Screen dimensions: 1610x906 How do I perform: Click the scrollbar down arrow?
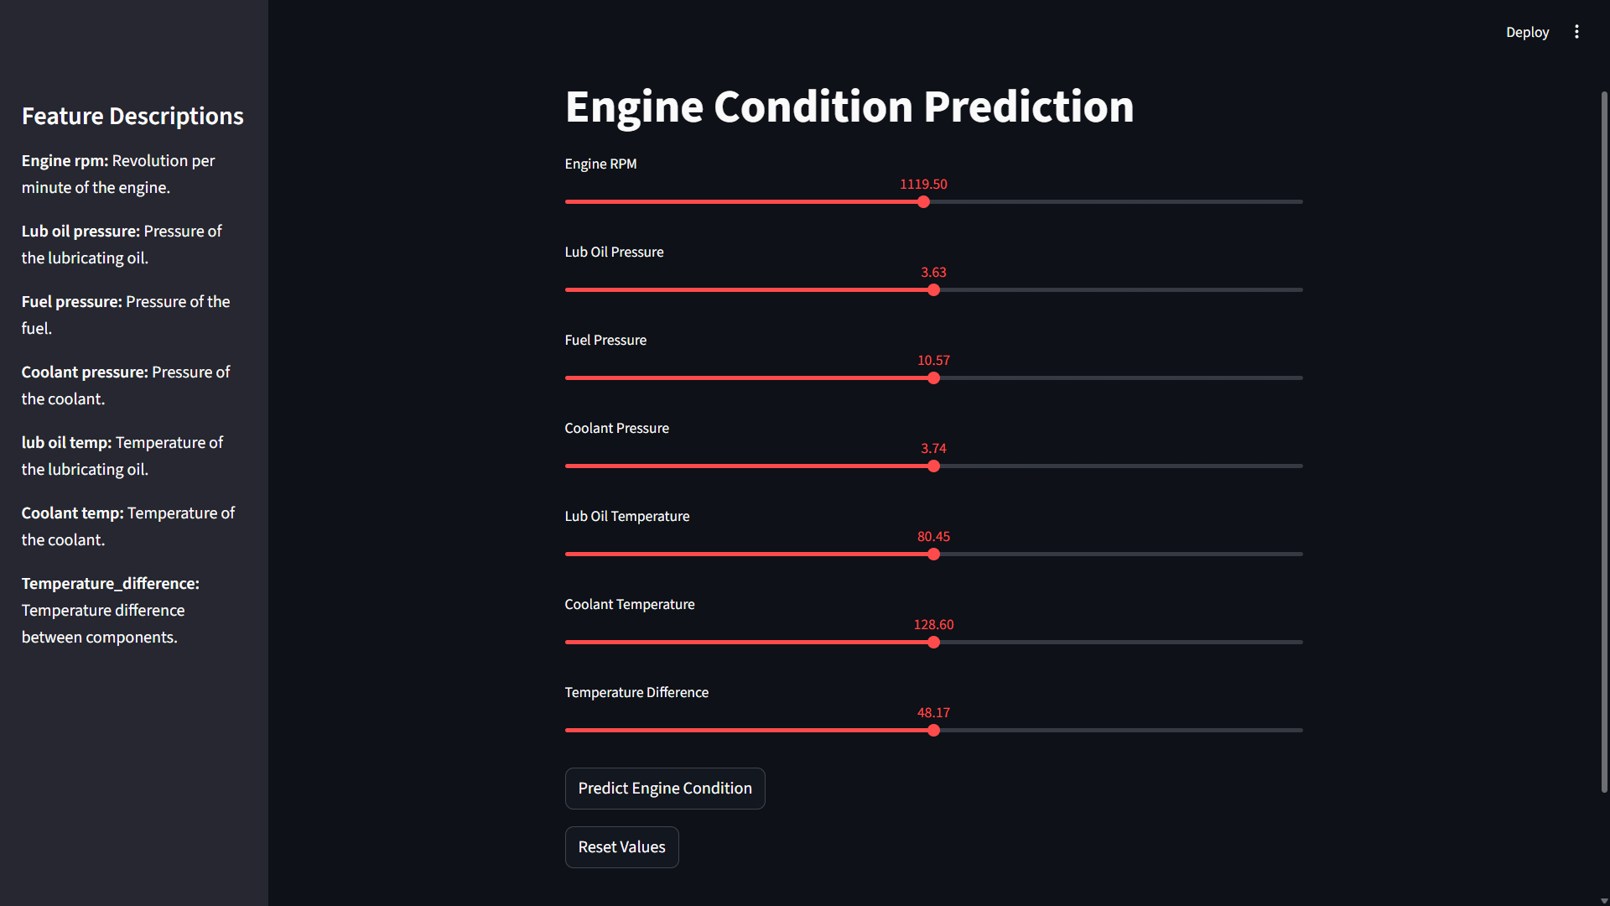1603,900
